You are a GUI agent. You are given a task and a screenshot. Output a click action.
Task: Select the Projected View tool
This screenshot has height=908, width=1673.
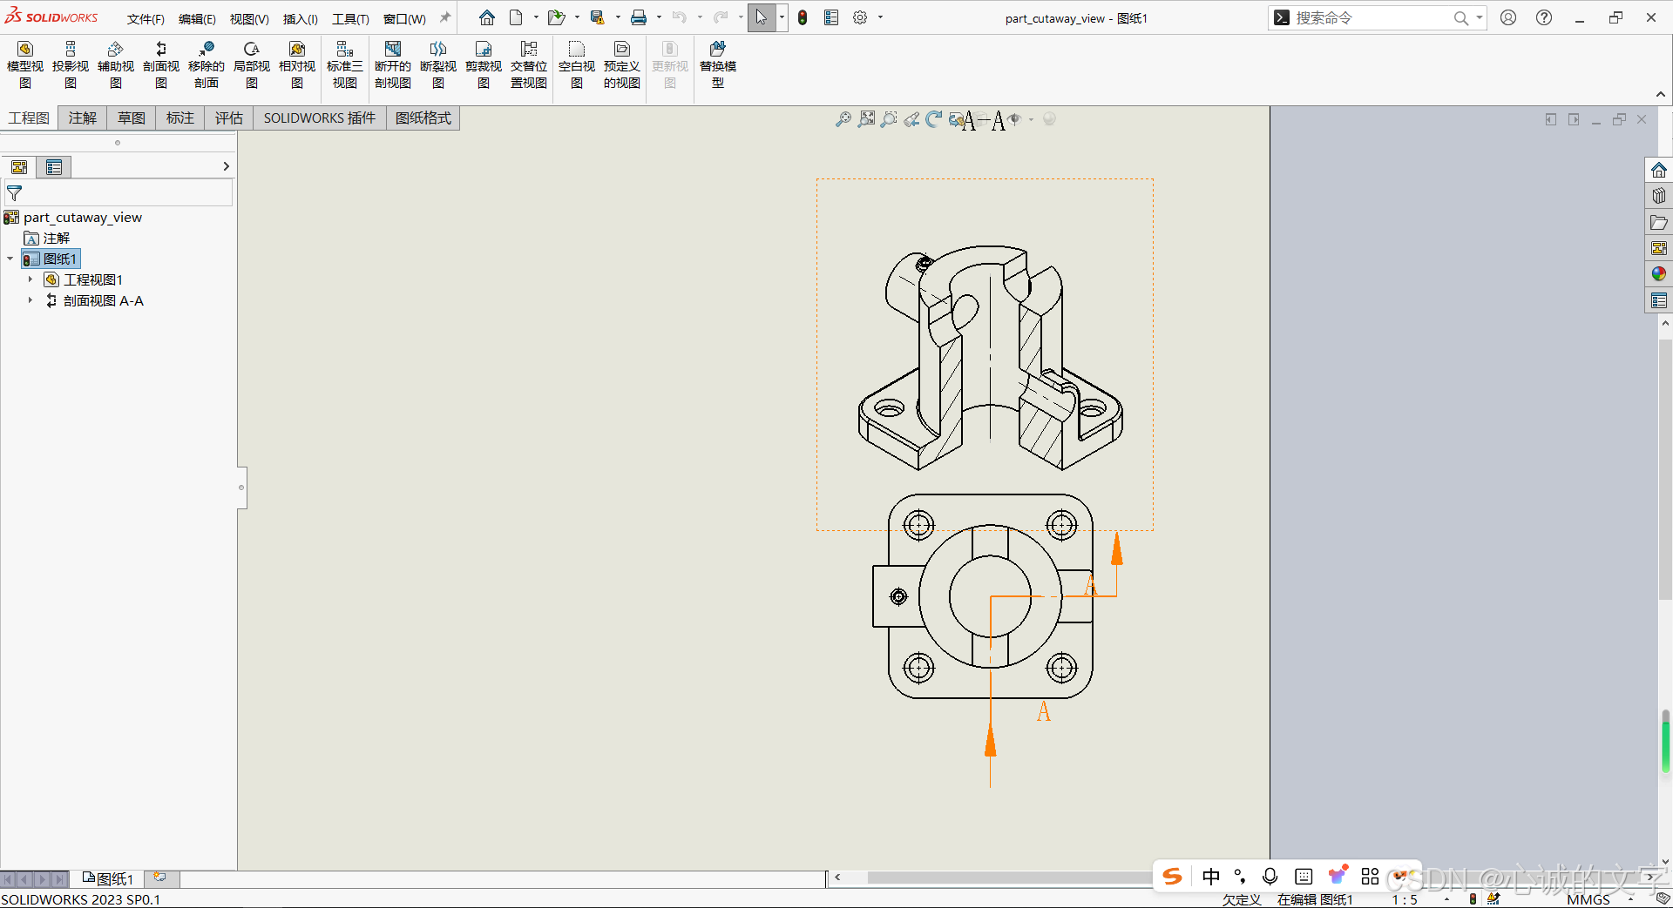(x=71, y=65)
